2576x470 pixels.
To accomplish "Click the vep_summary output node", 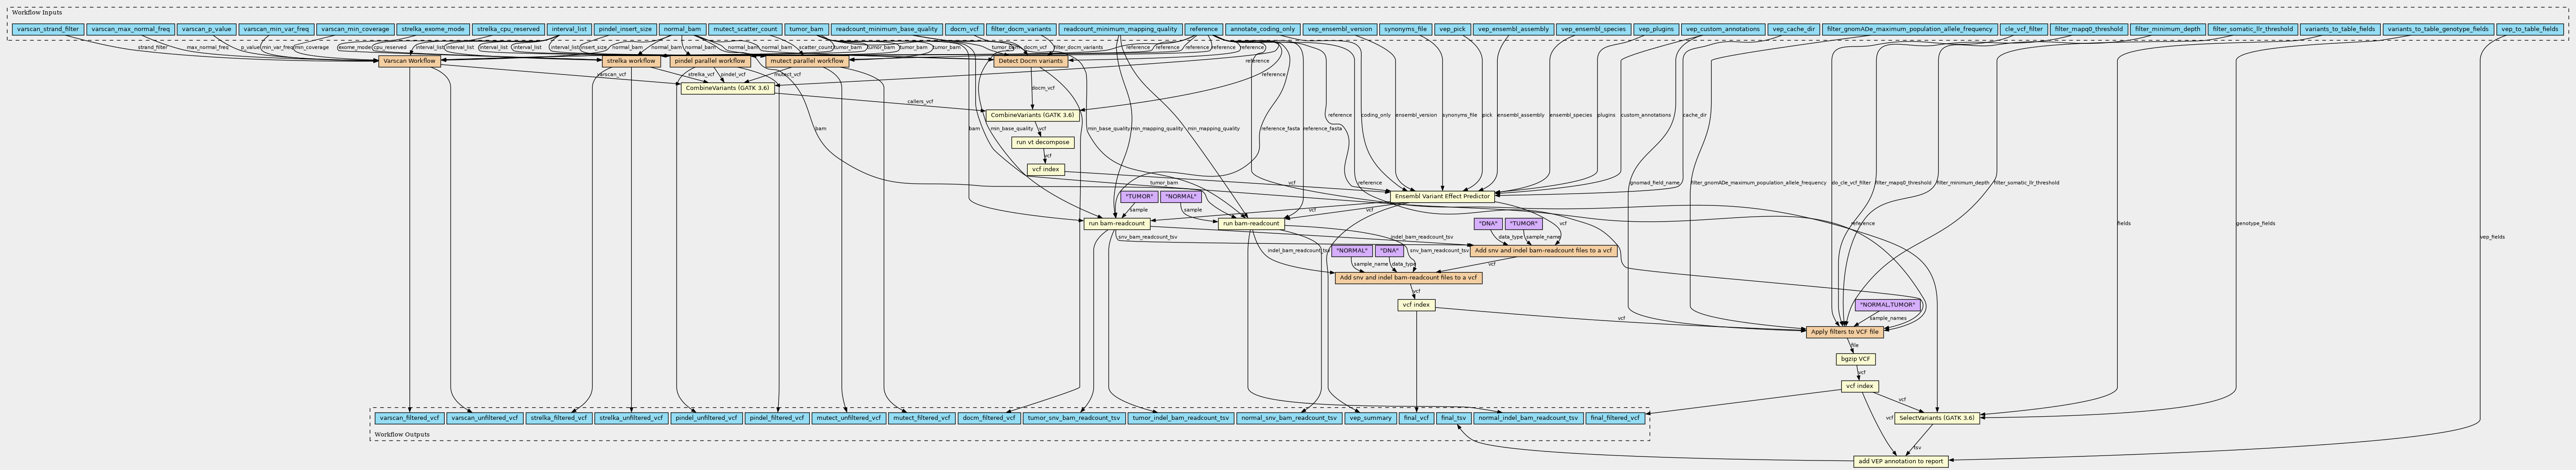I will [1370, 417].
